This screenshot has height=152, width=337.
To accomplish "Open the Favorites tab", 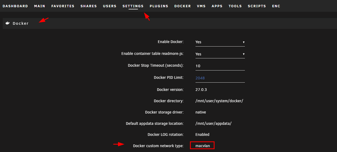I will tap(63, 6).
